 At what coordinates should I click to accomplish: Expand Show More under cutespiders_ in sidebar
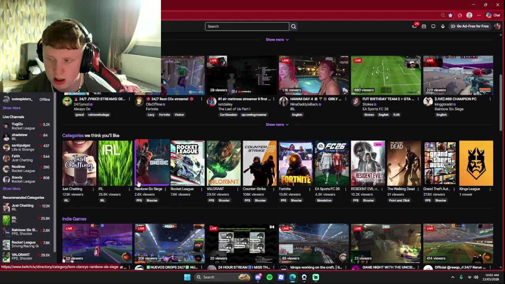tap(11, 108)
